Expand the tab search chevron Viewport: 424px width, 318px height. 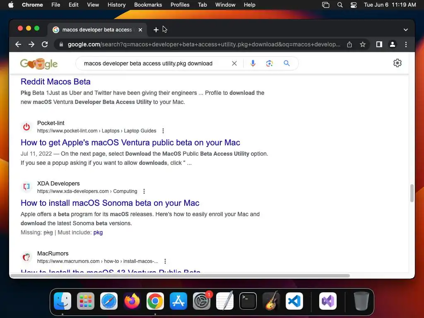(x=406, y=30)
